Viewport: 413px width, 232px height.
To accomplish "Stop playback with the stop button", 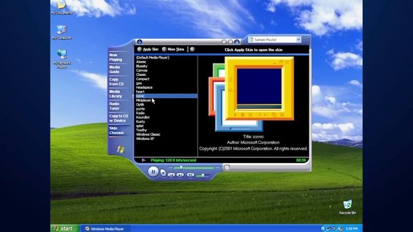I will tap(163, 173).
